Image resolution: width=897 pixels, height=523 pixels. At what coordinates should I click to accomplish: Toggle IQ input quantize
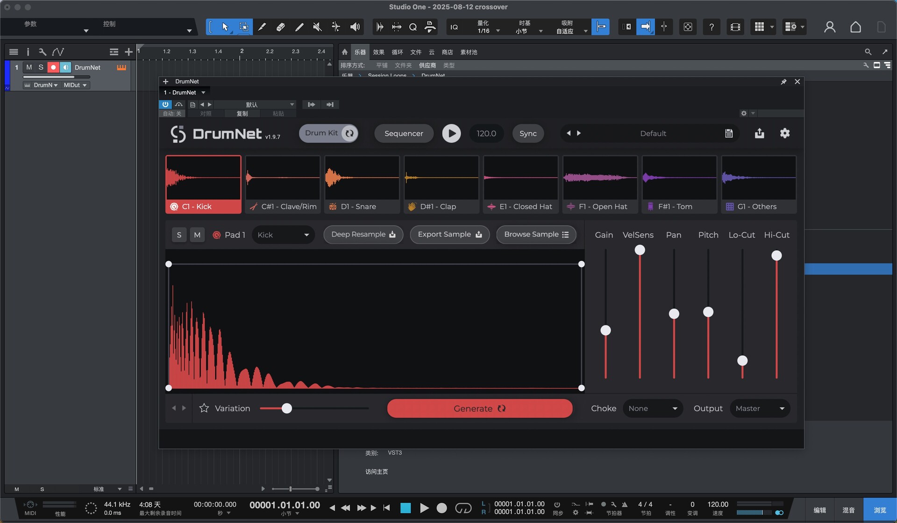[x=454, y=27]
